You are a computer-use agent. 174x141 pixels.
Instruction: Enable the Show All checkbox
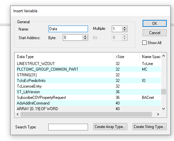[144, 42]
